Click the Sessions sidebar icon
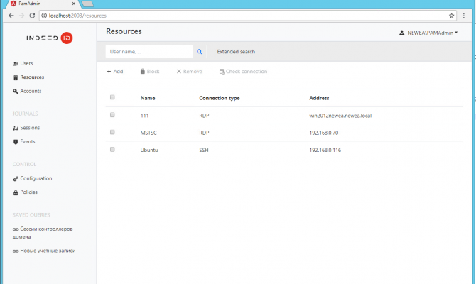Image resolution: width=476 pixels, height=284 pixels. 16,128
